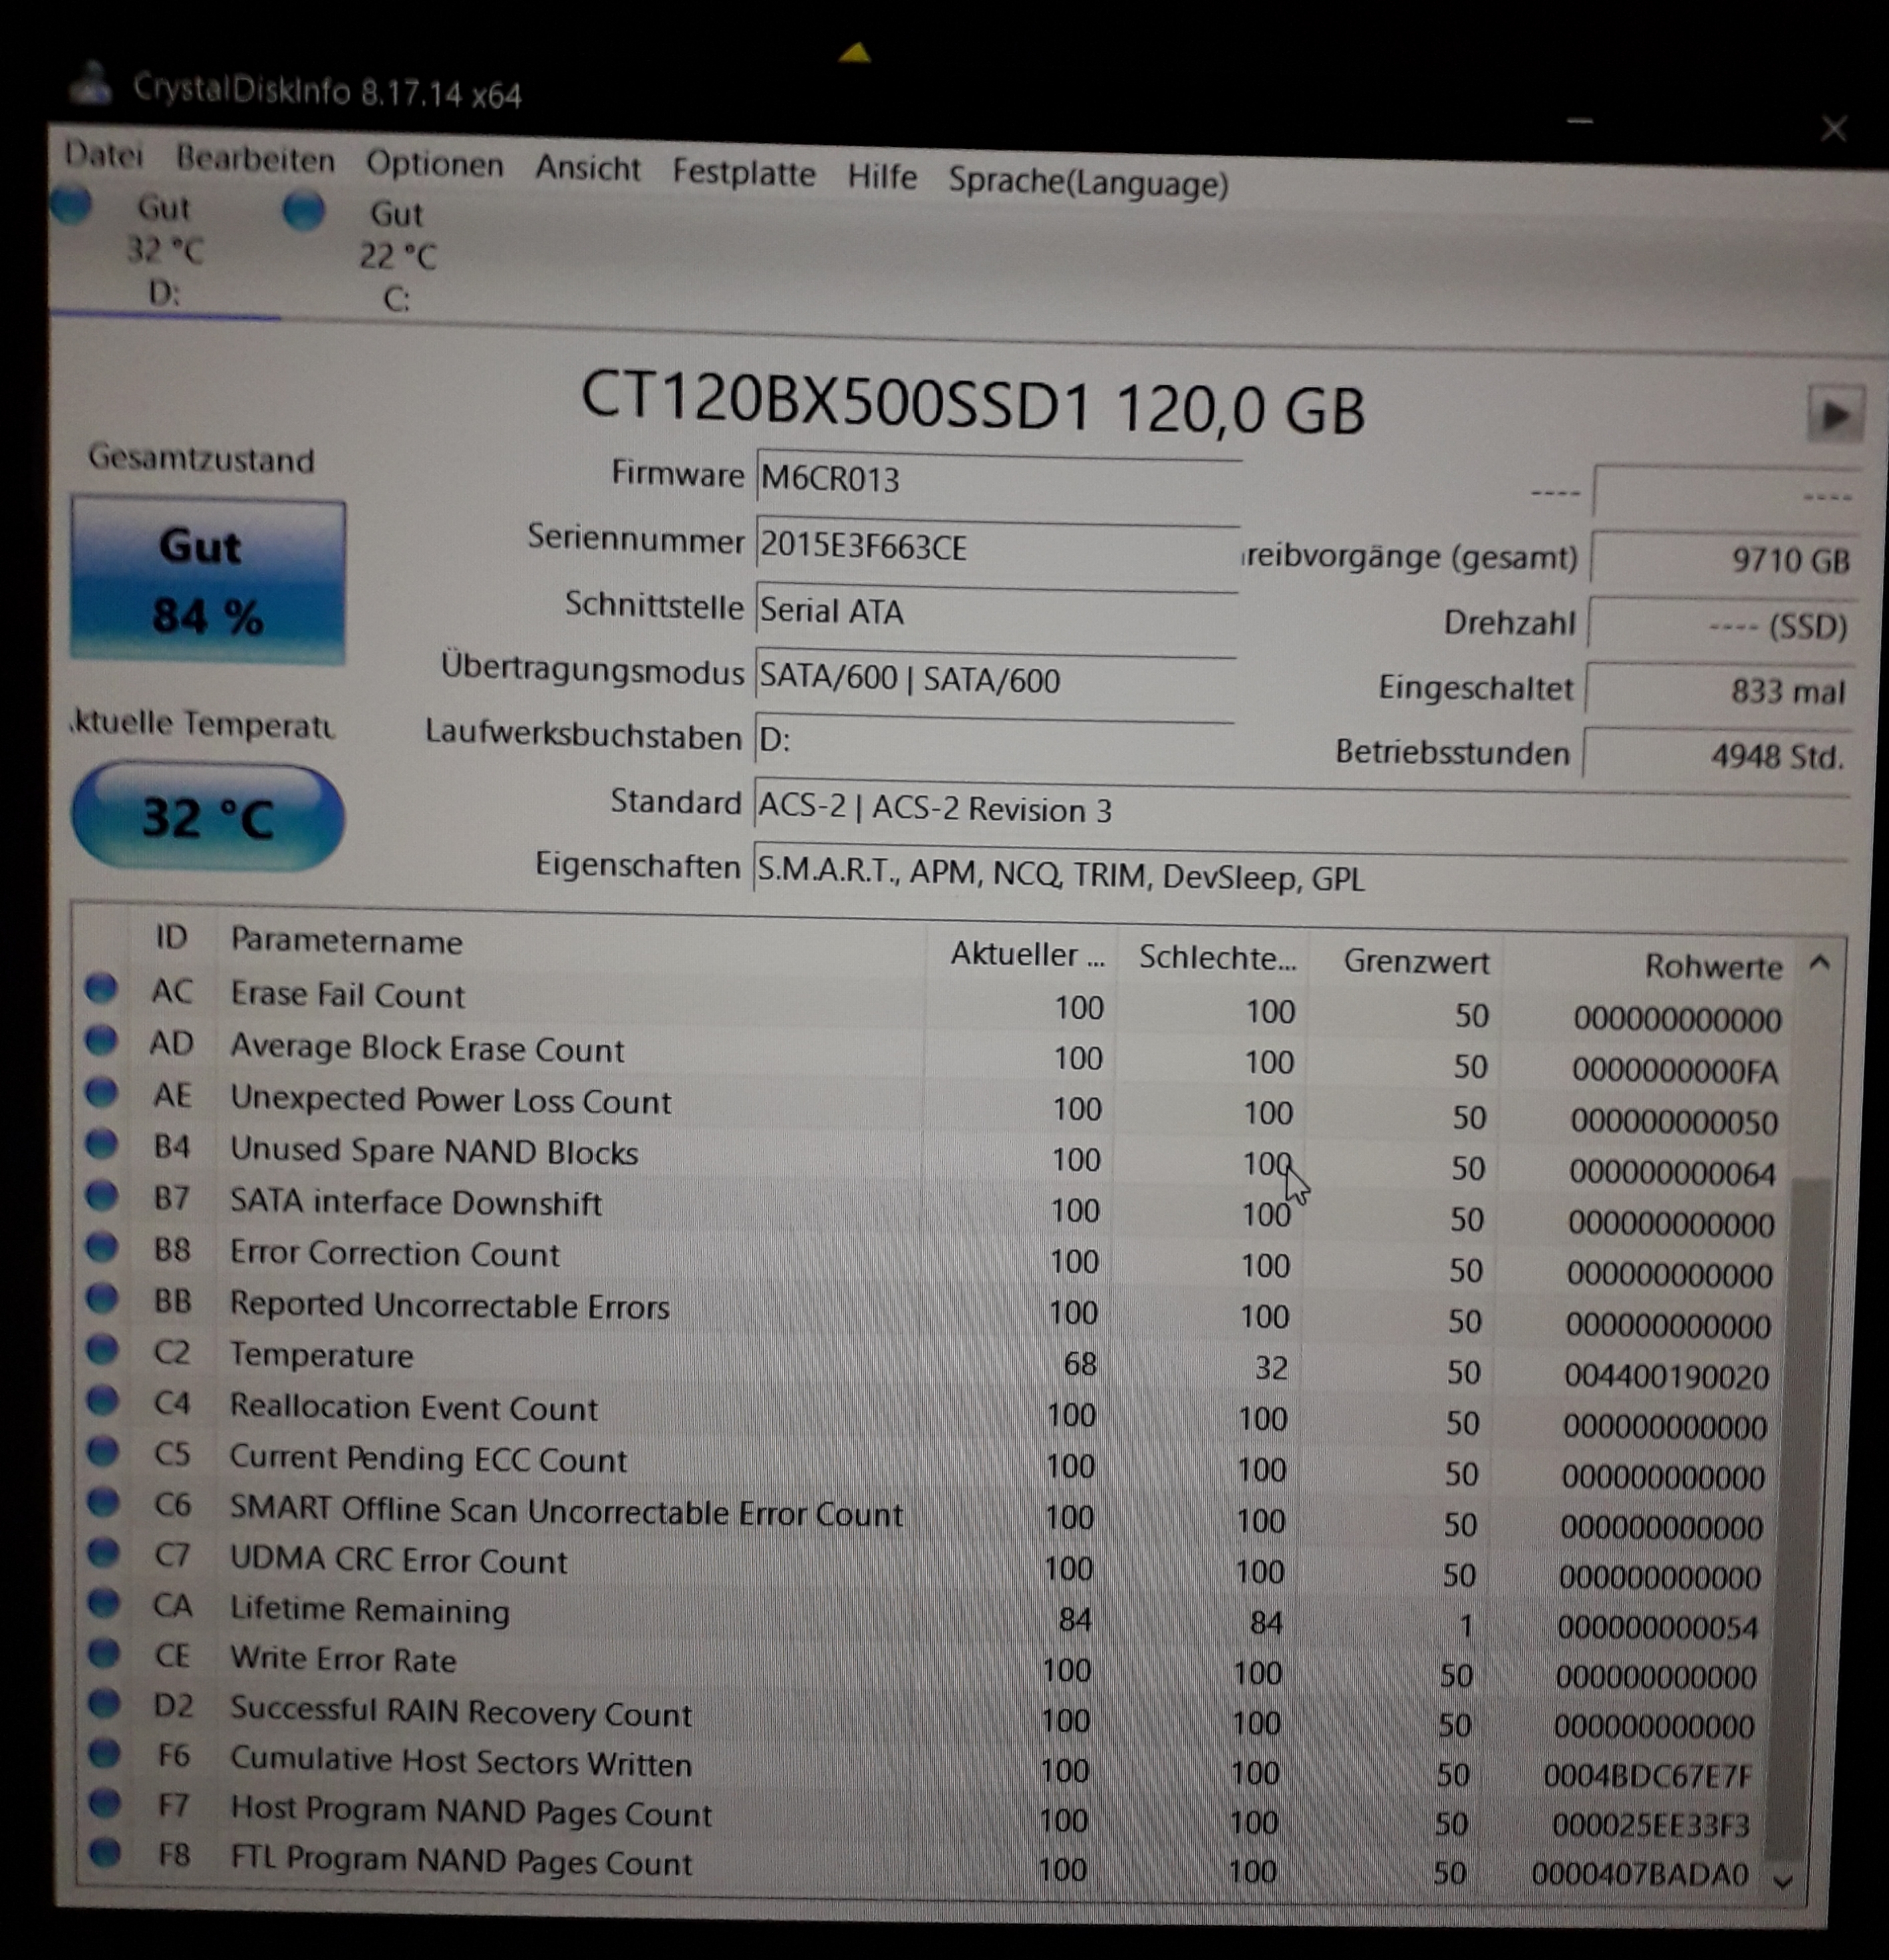Click status dot of Erase Fail Count

tap(101, 988)
